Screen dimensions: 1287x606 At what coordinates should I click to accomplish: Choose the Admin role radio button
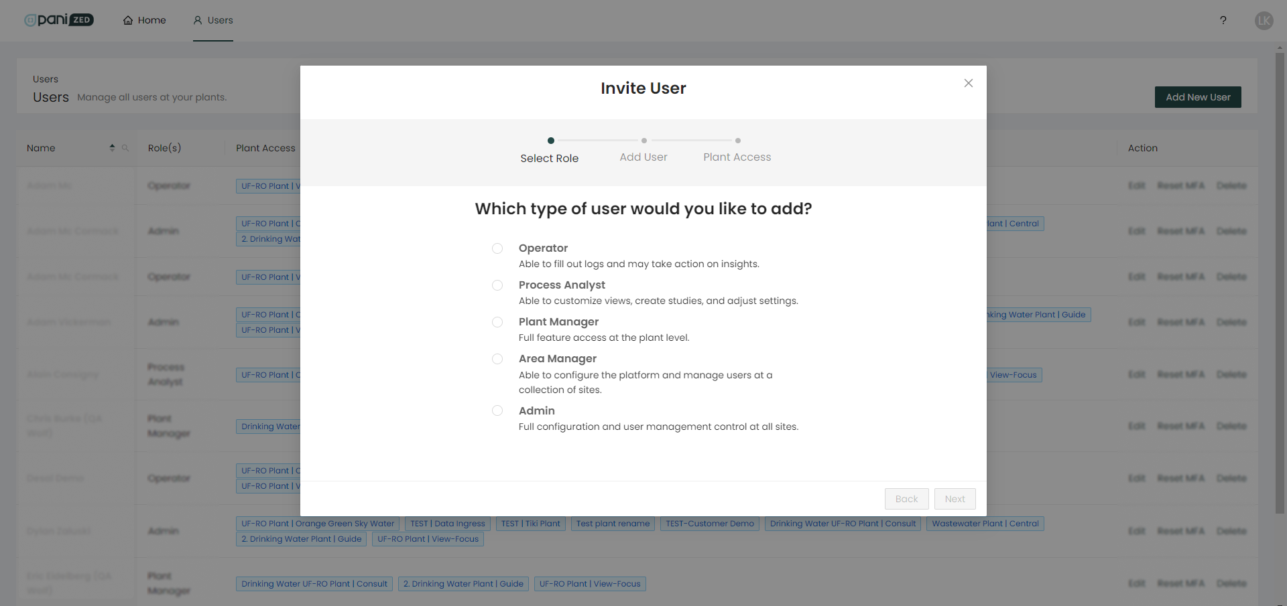497,410
